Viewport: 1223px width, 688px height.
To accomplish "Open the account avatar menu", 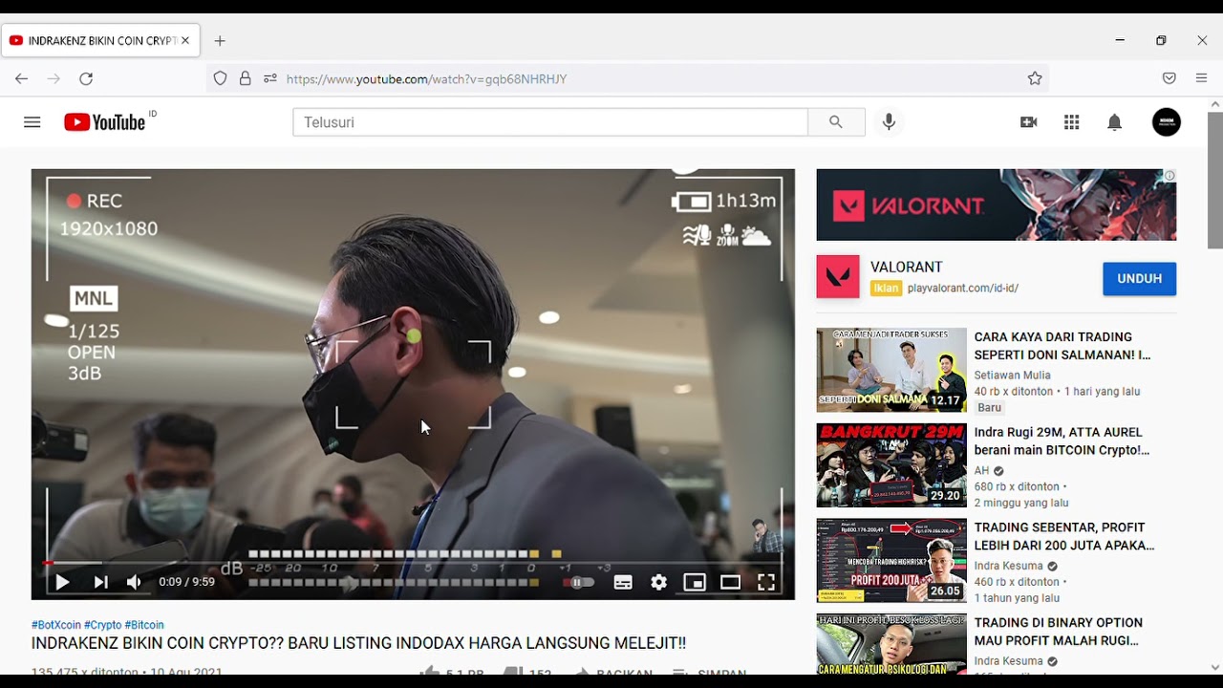I will pyautogui.click(x=1167, y=122).
